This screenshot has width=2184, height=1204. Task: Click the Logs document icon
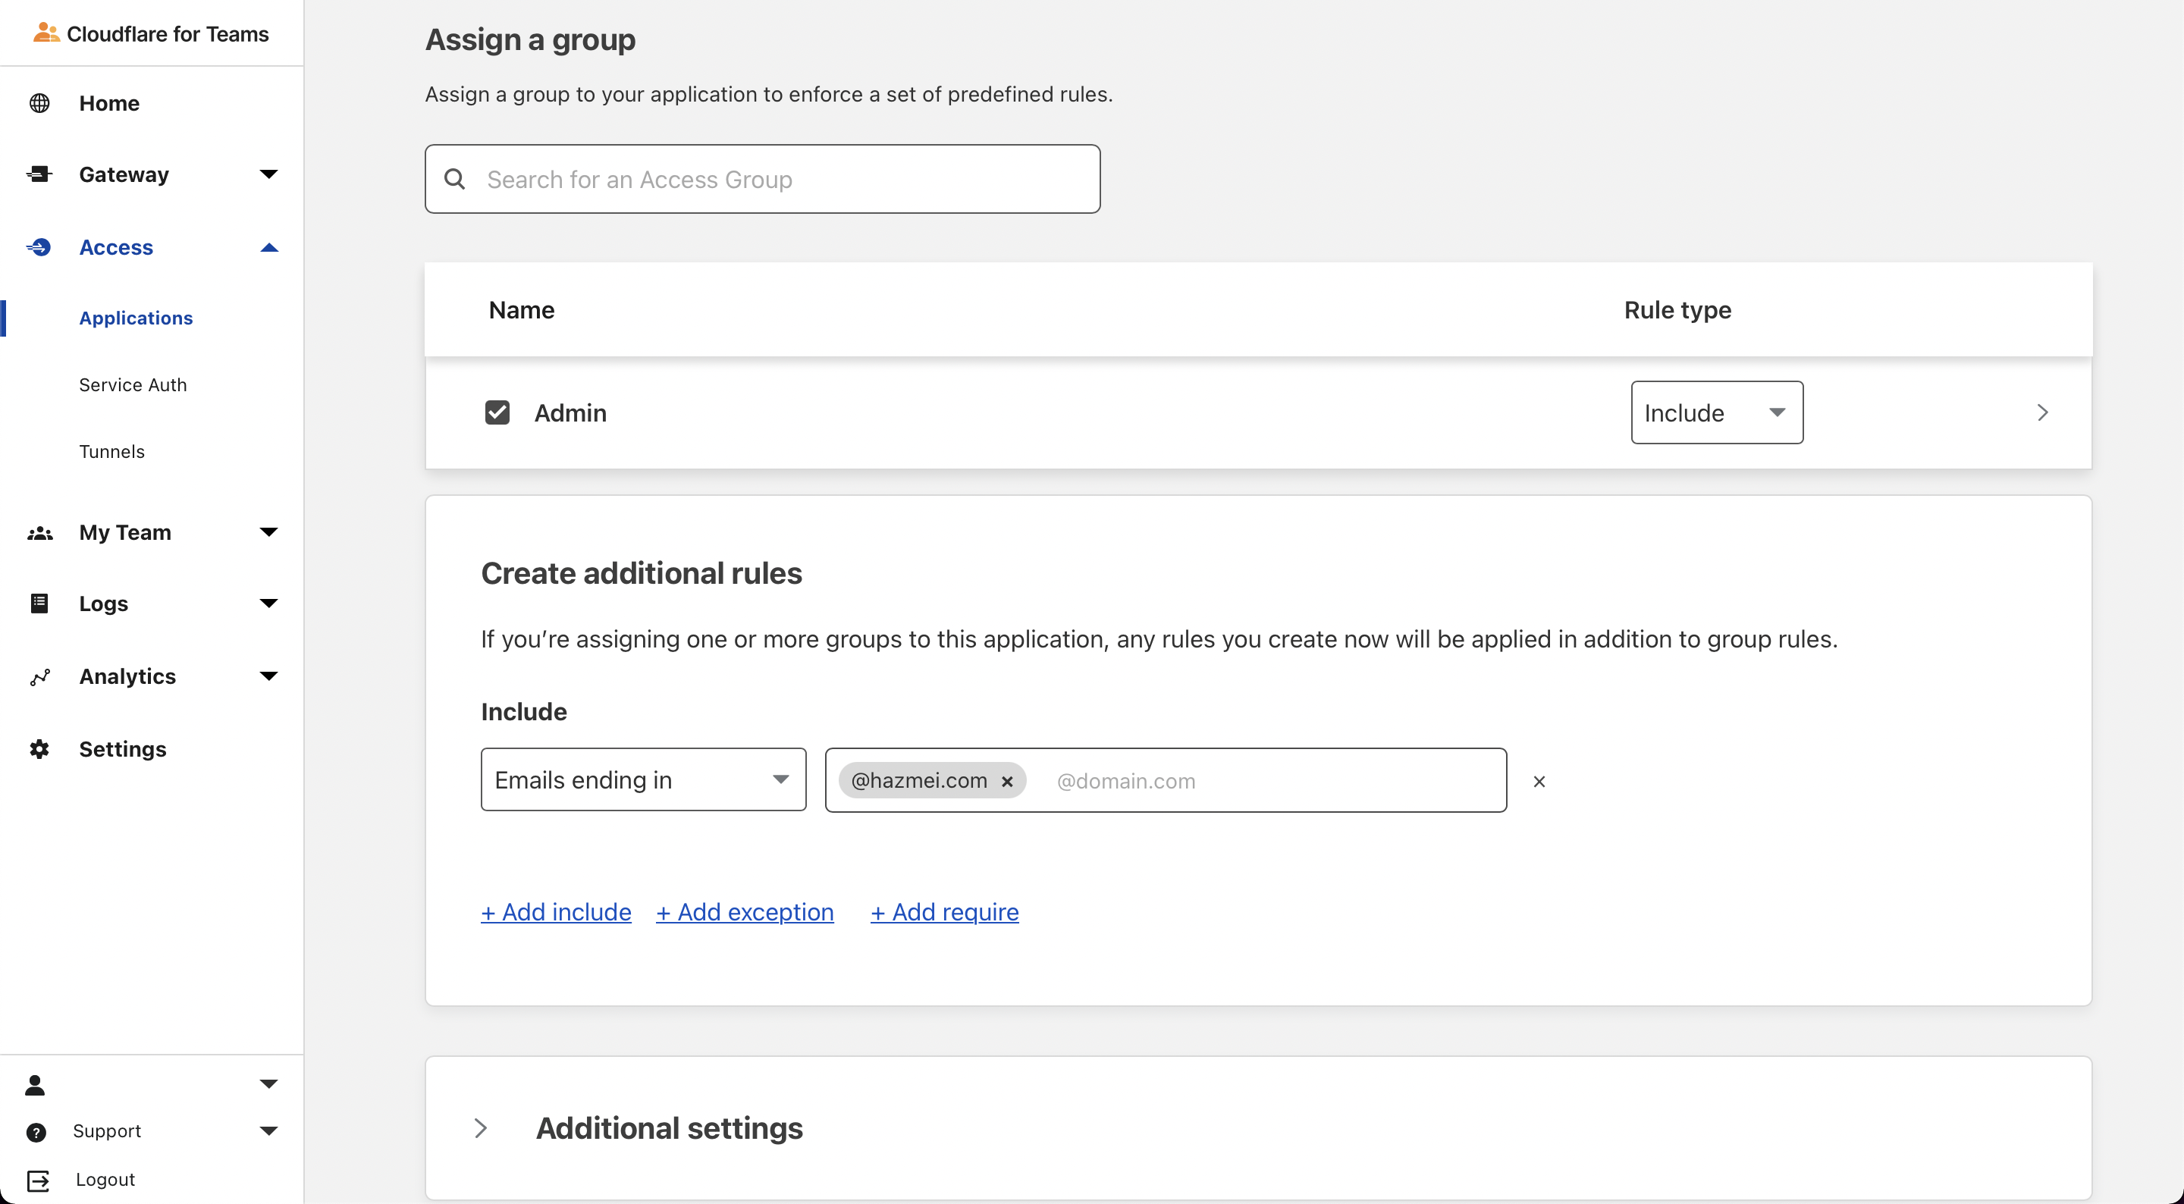point(39,604)
